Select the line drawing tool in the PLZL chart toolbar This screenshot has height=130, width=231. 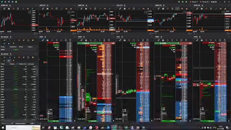(x=139, y=9)
